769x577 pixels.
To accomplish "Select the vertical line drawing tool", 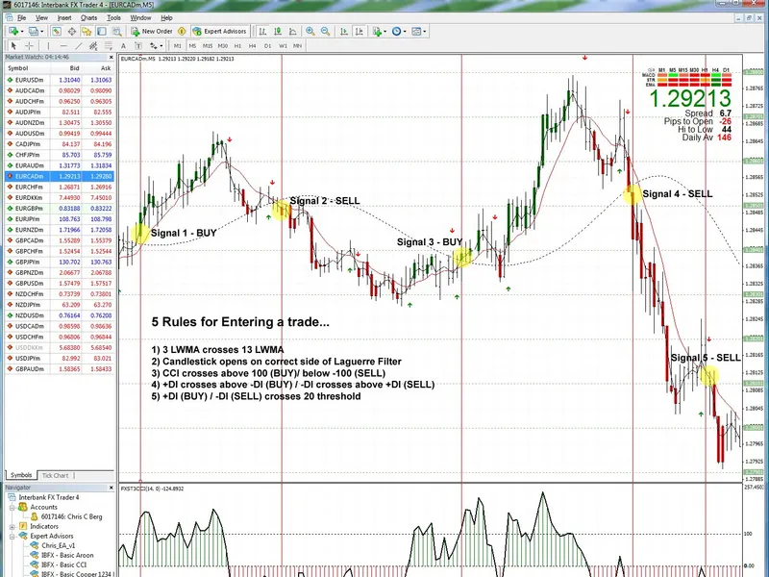I will tap(48, 45).
